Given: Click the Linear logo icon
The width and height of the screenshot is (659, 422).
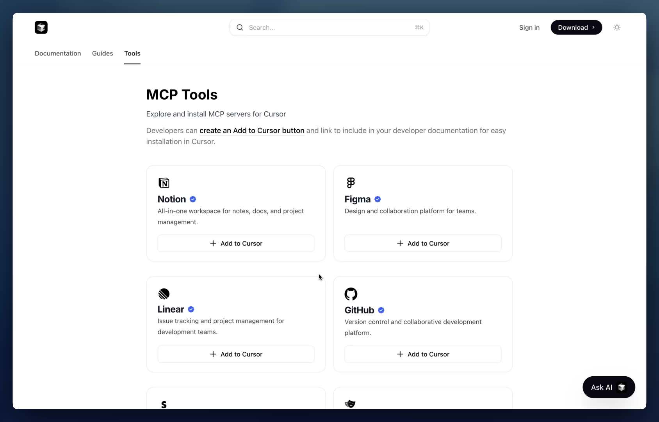Looking at the screenshot, I should pos(164,294).
